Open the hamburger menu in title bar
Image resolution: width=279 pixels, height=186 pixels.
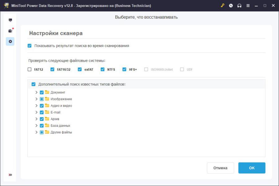tap(248, 6)
